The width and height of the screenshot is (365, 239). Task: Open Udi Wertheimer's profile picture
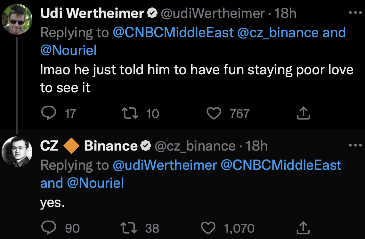pyautogui.click(x=17, y=20)
